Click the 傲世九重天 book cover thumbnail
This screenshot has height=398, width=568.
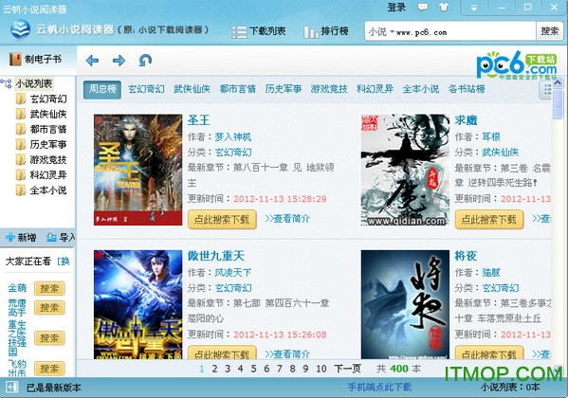(x=138, y=304)
